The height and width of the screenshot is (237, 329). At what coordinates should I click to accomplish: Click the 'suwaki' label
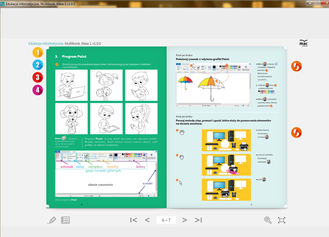(147, 183)
